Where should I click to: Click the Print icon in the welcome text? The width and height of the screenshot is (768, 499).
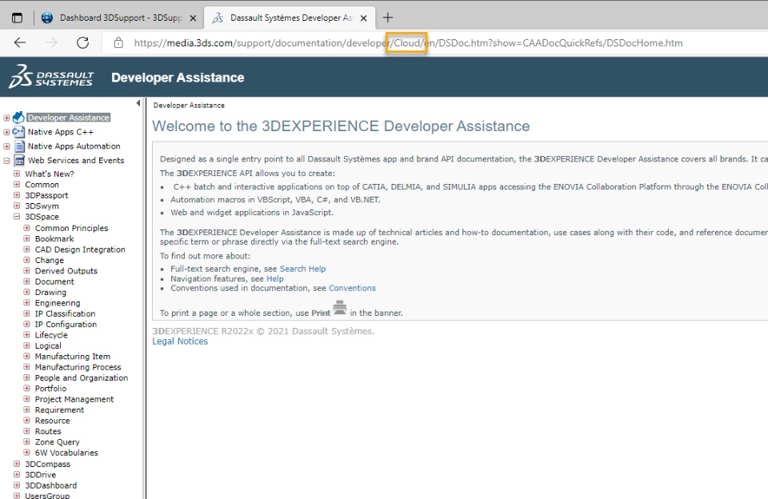point(340,308)
